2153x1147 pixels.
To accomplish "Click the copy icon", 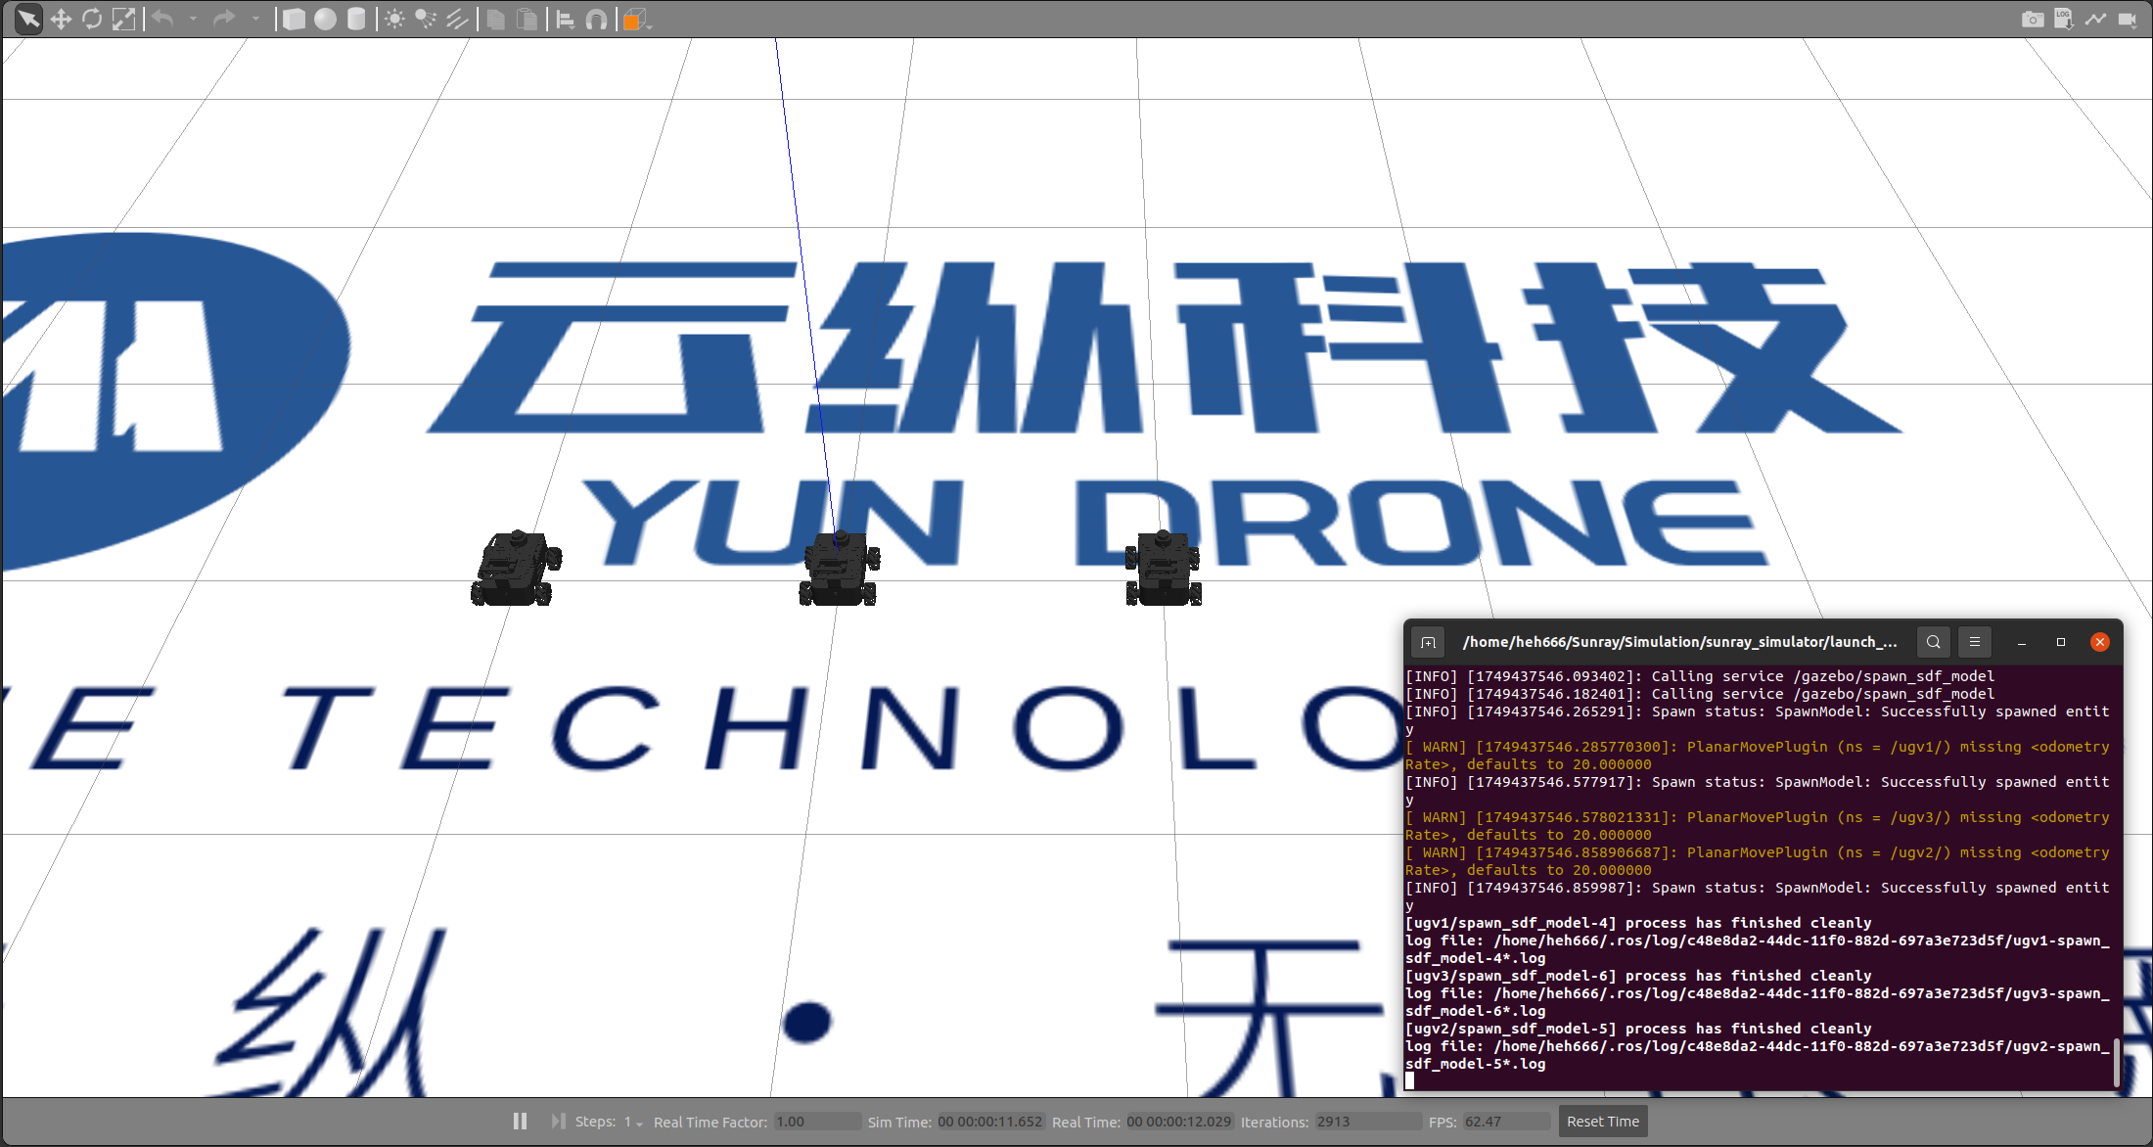I will (x=496, y=19).
